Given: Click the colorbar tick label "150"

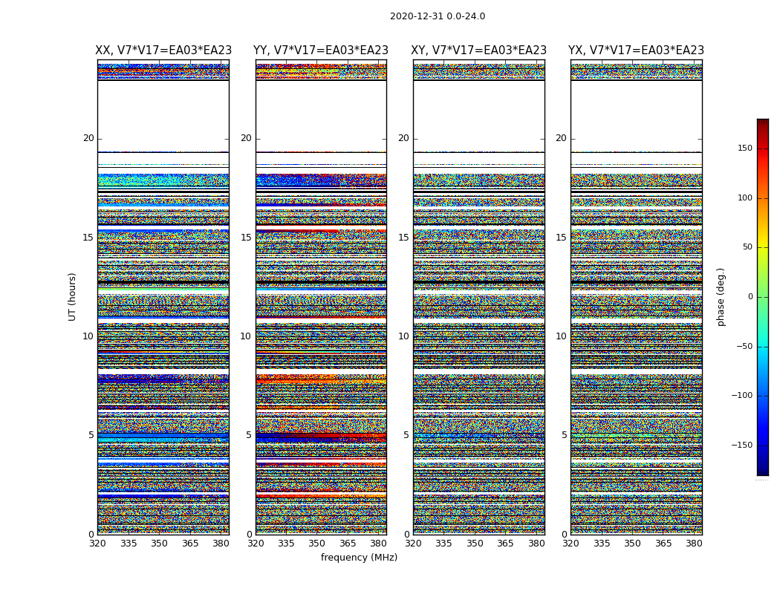Looking at the screenshot, I should tap(745, 148).
